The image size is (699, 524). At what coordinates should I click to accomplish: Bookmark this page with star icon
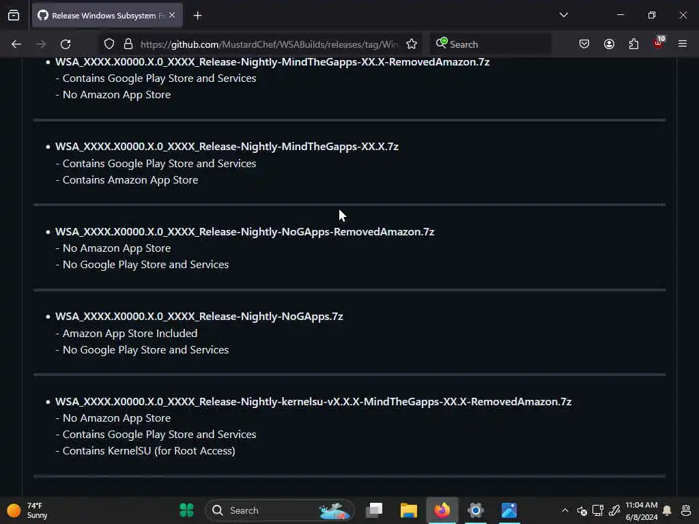(412, 44)
